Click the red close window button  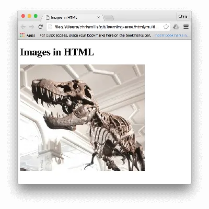(23, 16)
